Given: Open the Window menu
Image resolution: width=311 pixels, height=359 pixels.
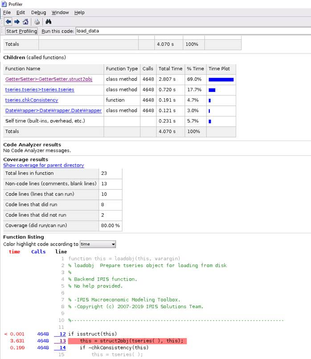Looking at the screenshot, I should click(x=60, y=12).
